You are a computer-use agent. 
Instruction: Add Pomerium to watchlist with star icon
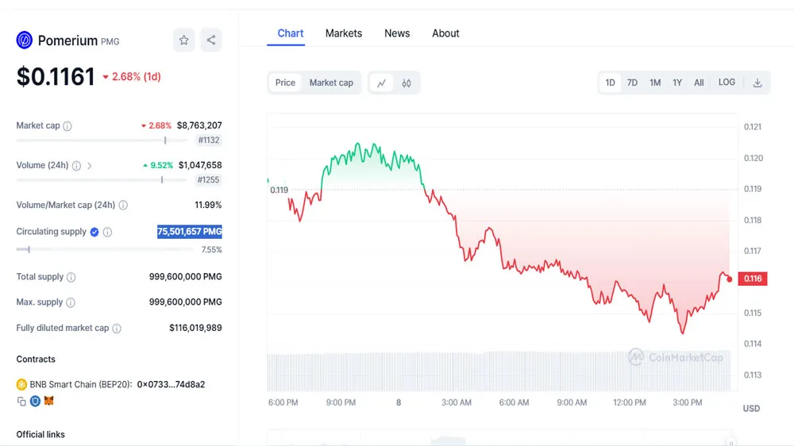point(183,40)
